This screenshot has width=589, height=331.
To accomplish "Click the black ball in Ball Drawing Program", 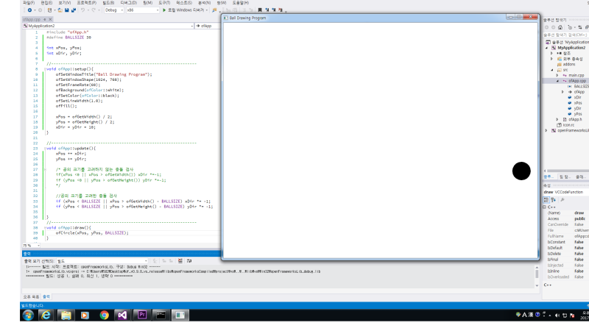I will point(521,171).
